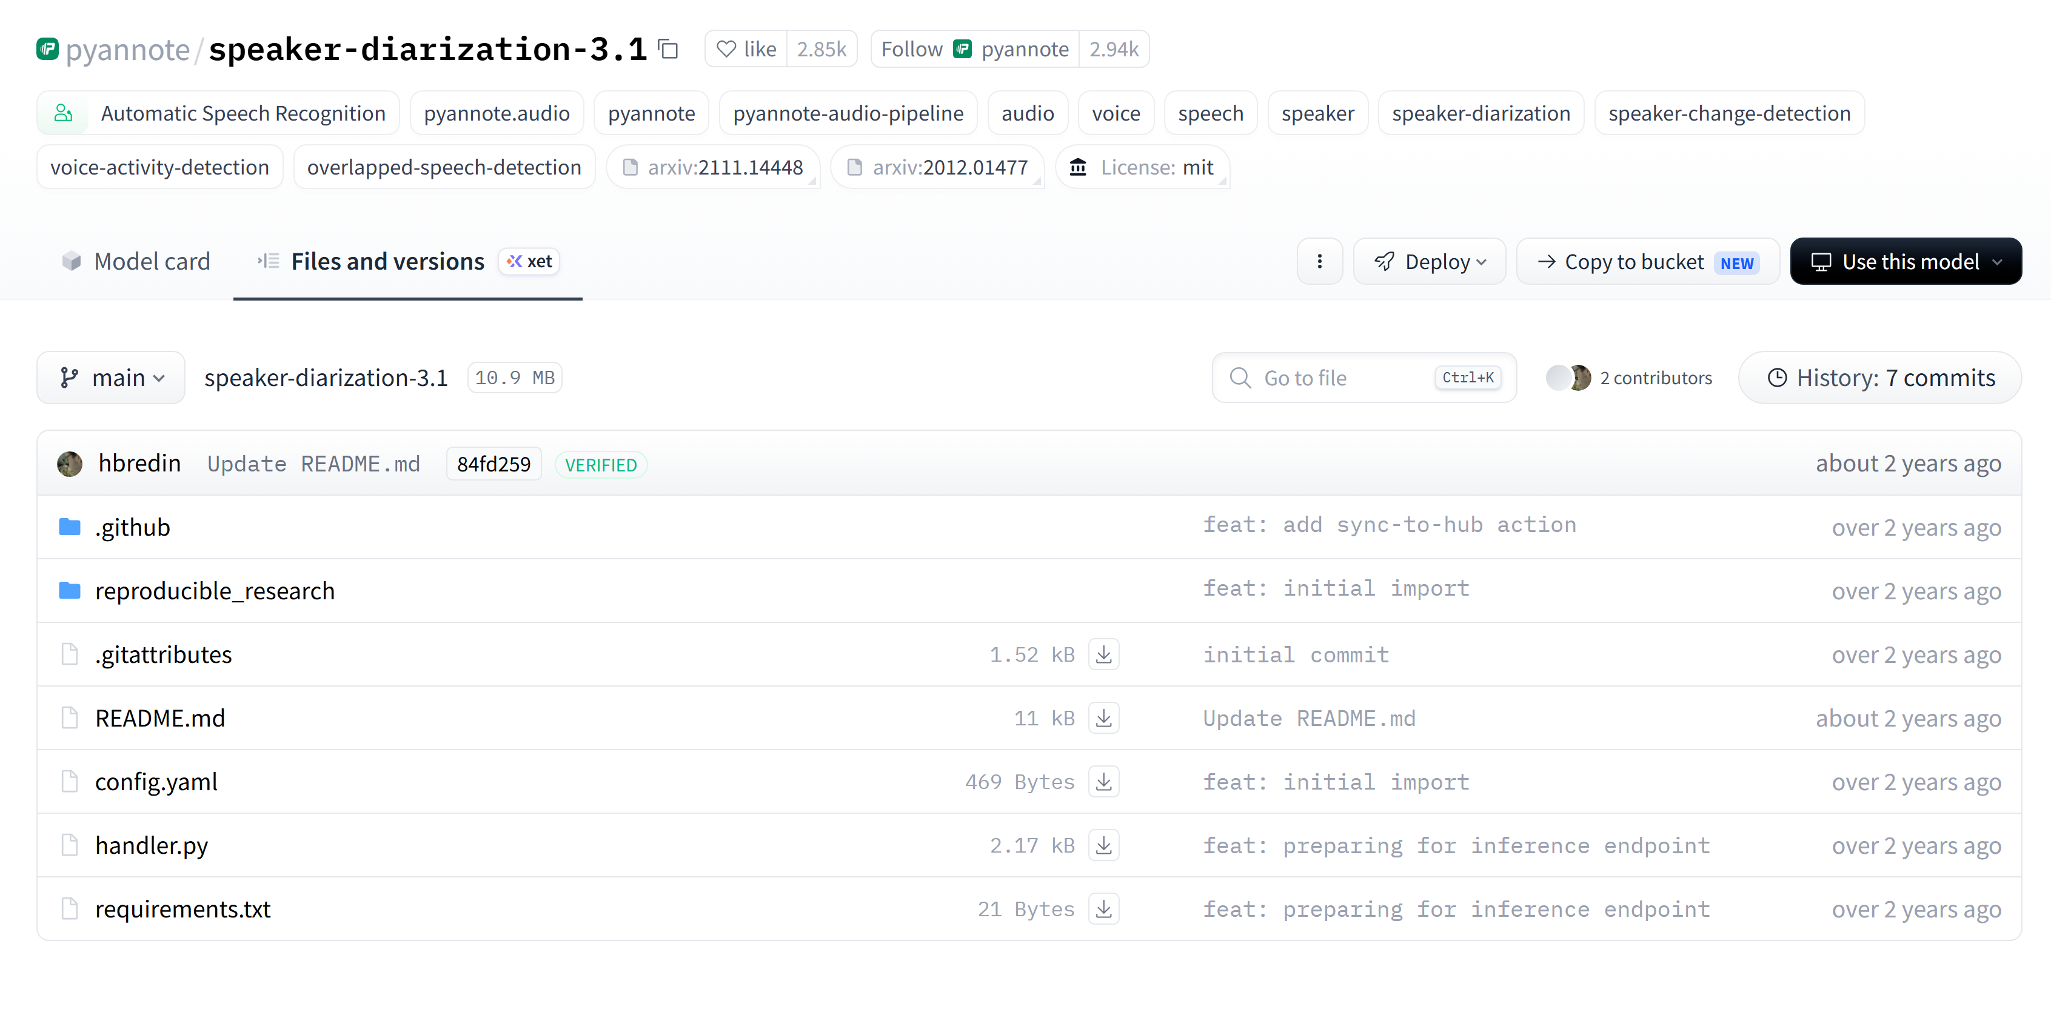The width and height of the screenshot is (2051, 1015).
Task: Click the Go to file search field
Action: [1364, 378]
